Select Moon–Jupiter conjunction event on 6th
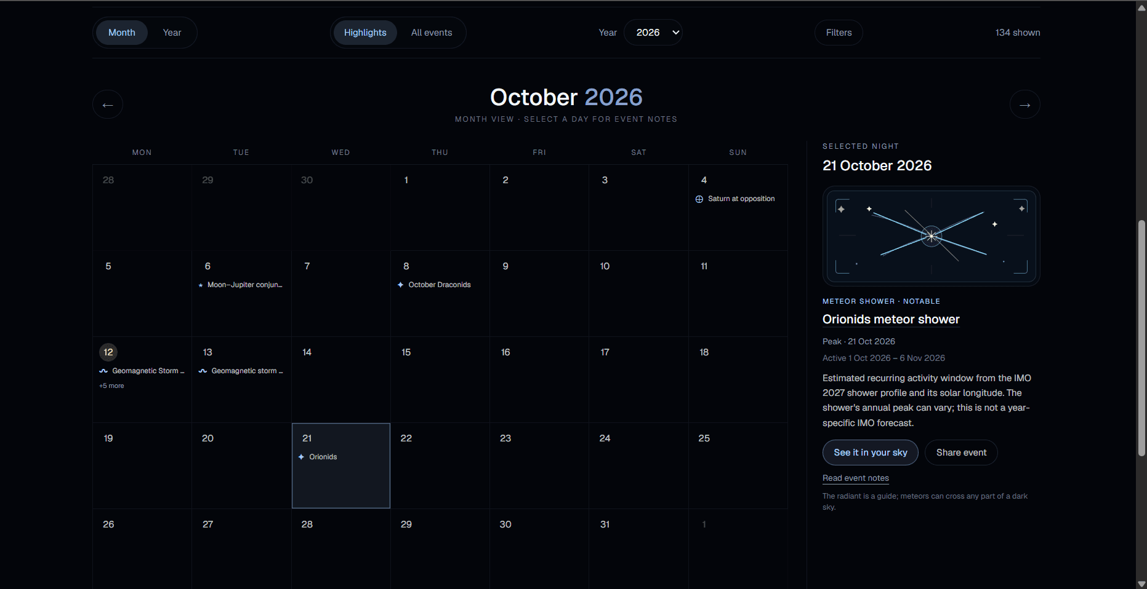The height and width of the screenshot is (589, 1147). [241, 285]
